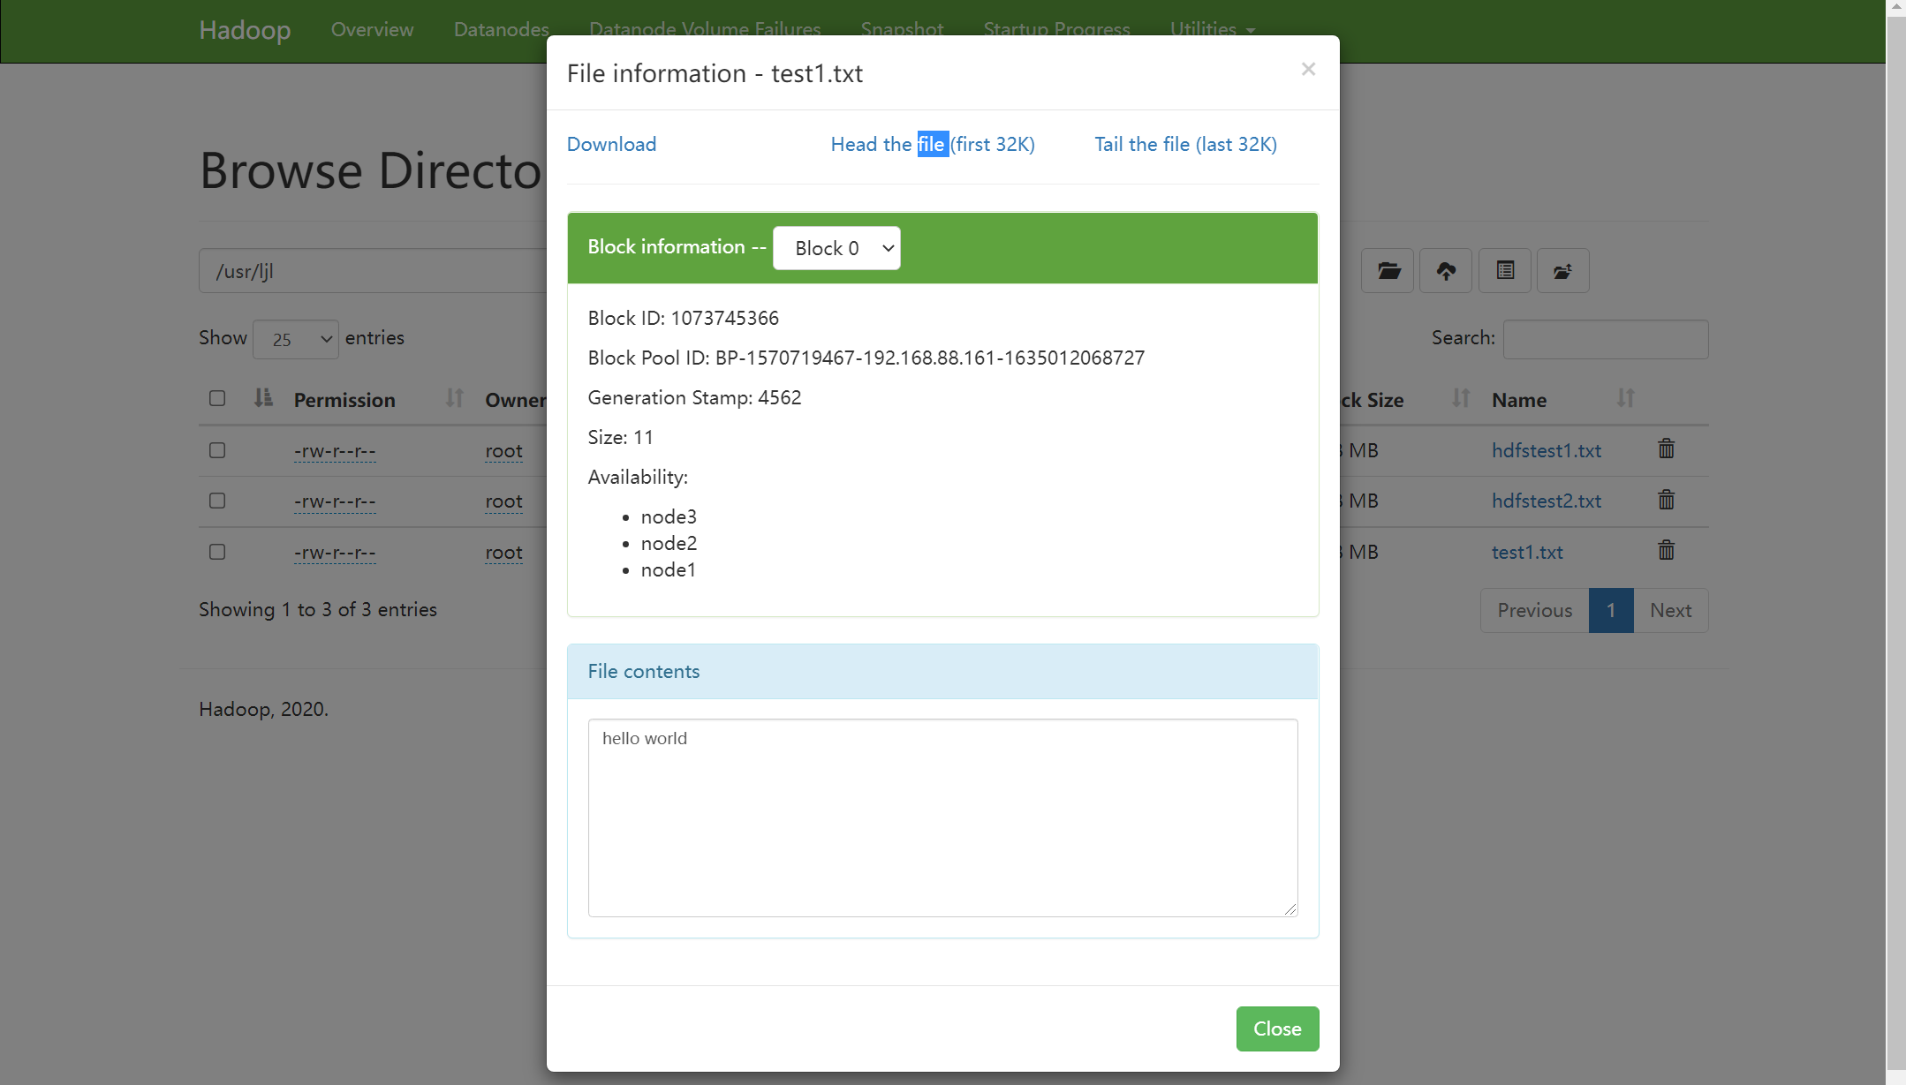This screenshot has height=1085, width=1906.
Task: Click the Download link
Action: [611, 144]
